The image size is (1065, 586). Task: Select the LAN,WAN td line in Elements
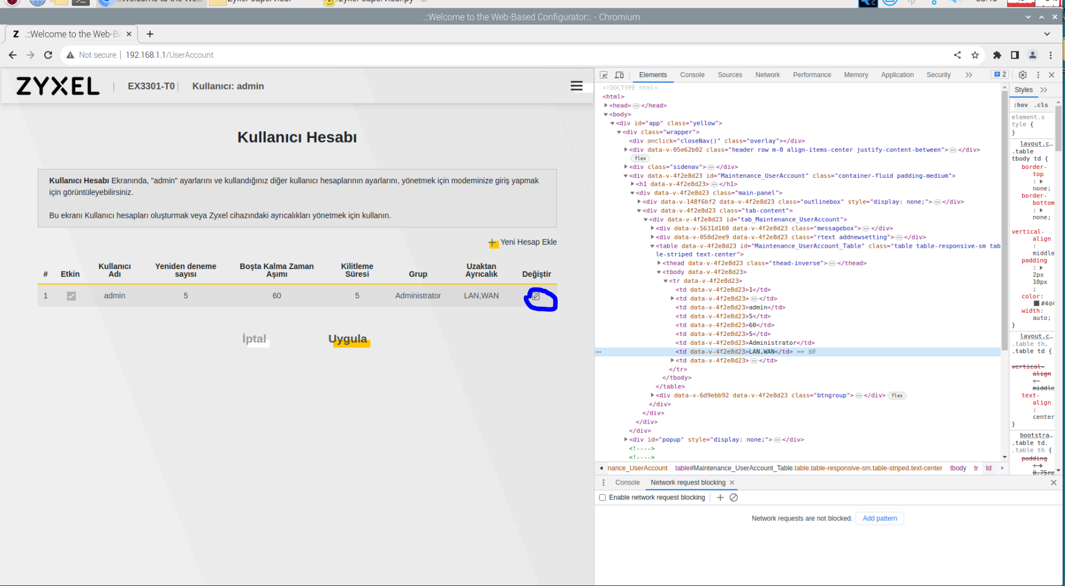[x=797, y=352]
